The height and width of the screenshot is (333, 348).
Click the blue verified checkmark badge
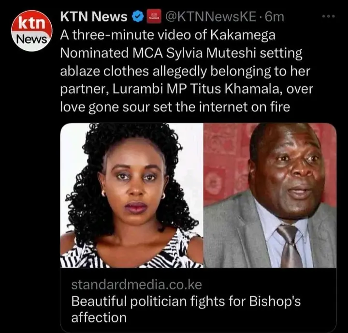(x=138, y=17)
